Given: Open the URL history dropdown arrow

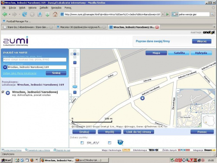Looking at the screenshot, I should tap(163, 14).
